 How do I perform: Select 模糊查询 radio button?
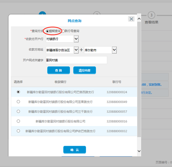coord(48,31)
